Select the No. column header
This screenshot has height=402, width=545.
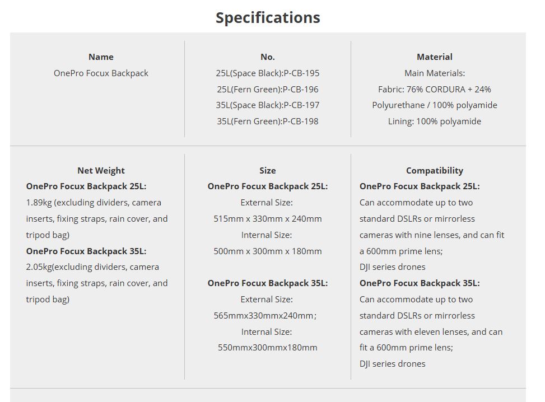pyautogui.click(x=268, y=57)
